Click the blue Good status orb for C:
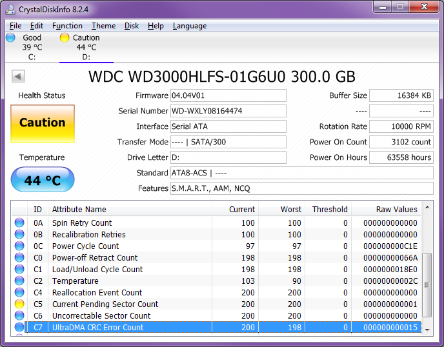 tap(10, 37)
